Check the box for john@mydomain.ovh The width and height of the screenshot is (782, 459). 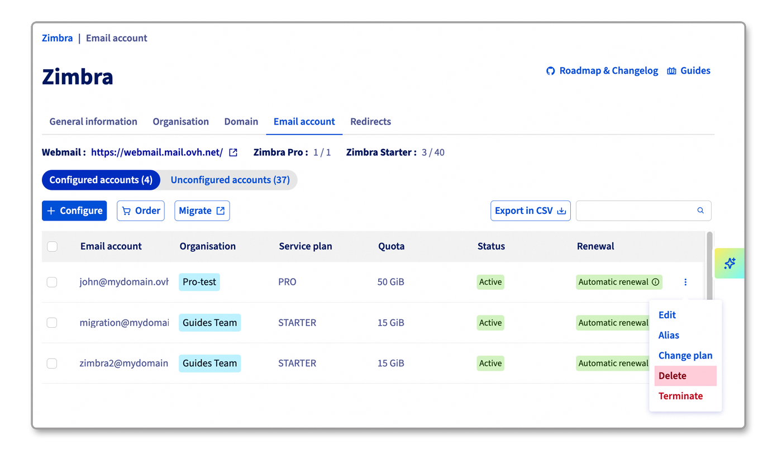coord(52,282)
